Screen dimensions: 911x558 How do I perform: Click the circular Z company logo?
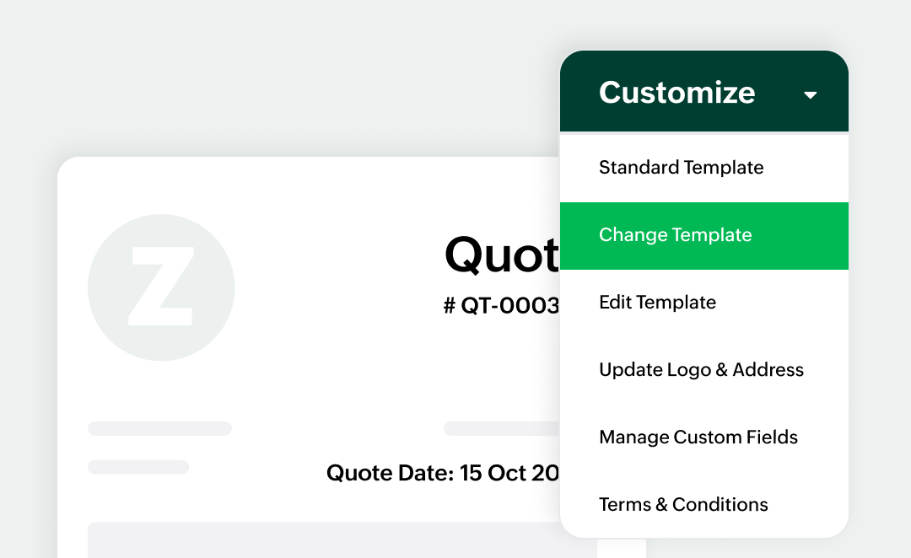pos(160,288)
